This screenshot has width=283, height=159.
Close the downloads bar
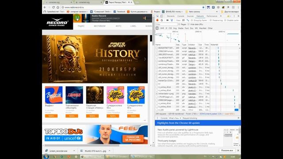[238, 150]
